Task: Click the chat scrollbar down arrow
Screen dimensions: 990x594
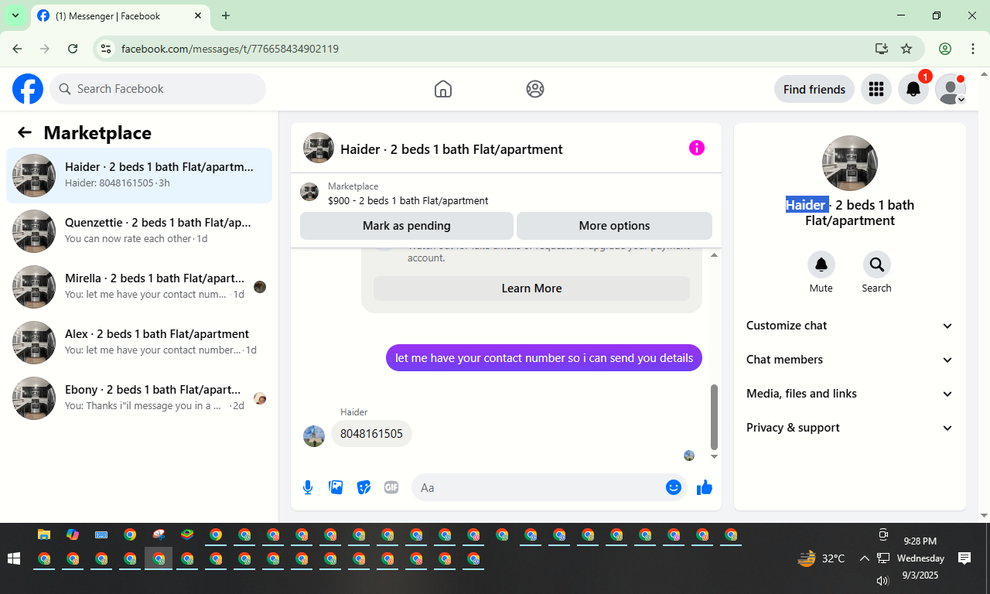Action: coord(715,456)
